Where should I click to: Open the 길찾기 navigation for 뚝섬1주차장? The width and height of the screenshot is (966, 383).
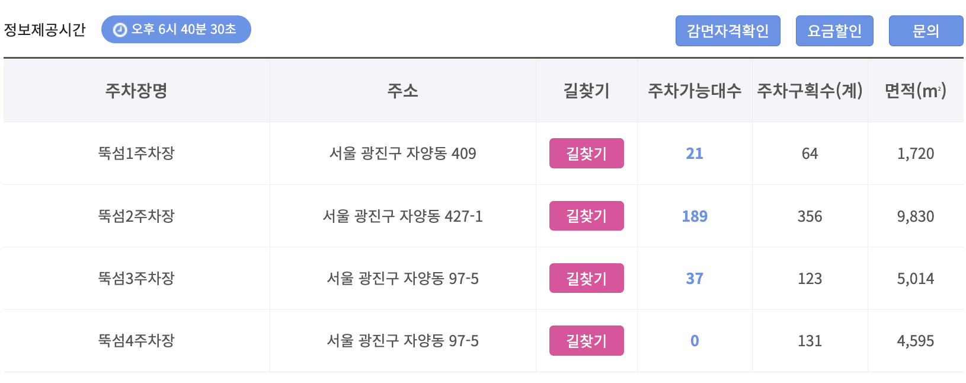pos(586,153)
